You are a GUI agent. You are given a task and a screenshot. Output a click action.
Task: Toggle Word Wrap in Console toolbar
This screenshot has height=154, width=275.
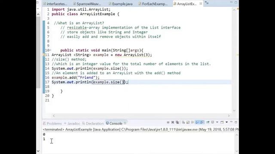(x=192, y=122)
